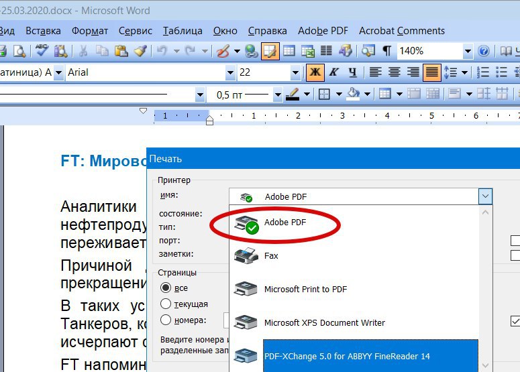
Task: Align text to the left
Action: (x=376, y=72)
